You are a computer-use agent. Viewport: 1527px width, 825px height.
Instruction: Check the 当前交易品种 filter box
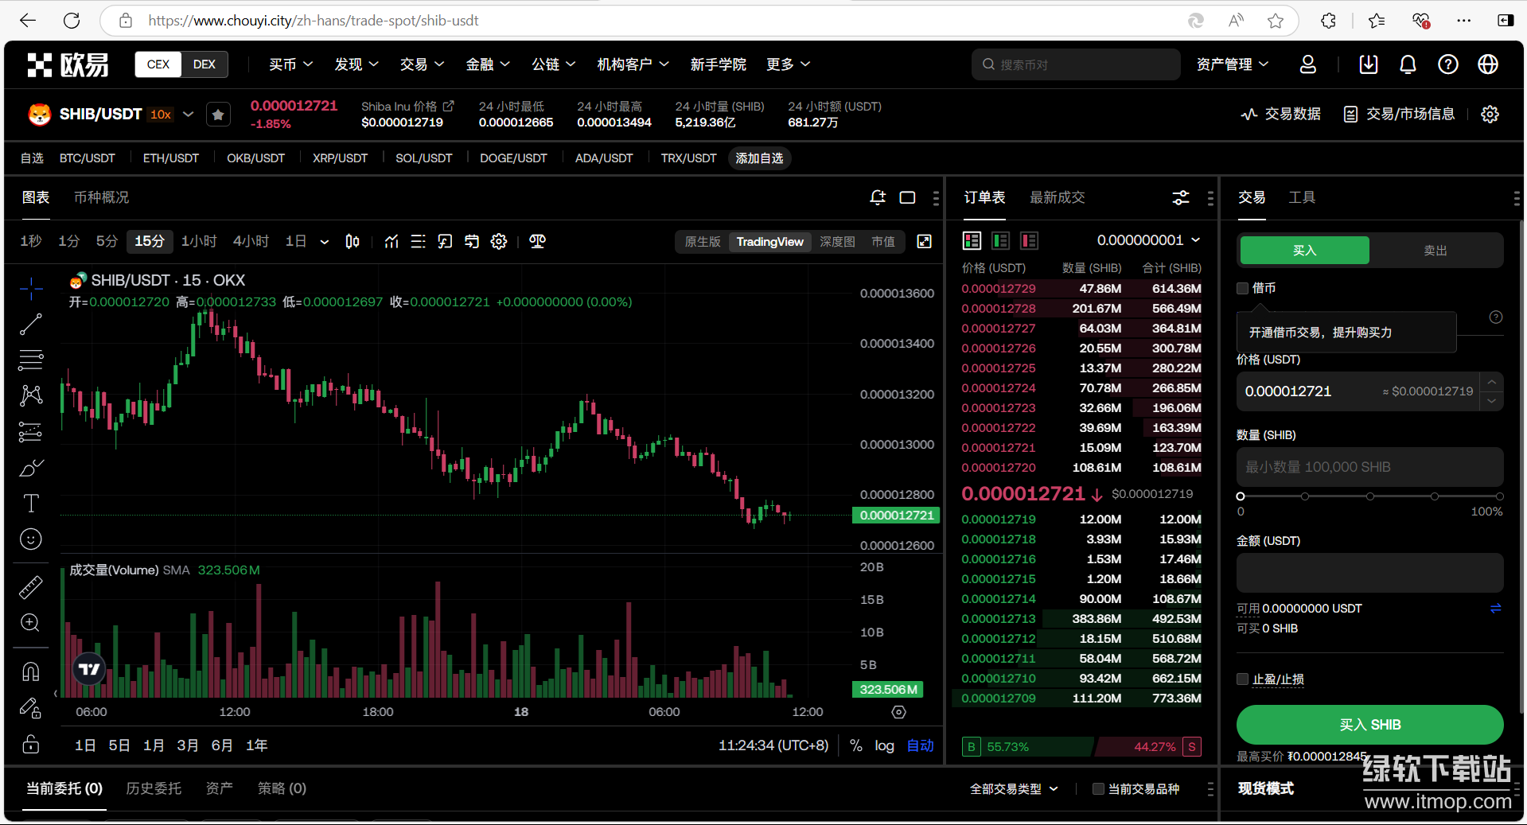tap(1098, 788)
